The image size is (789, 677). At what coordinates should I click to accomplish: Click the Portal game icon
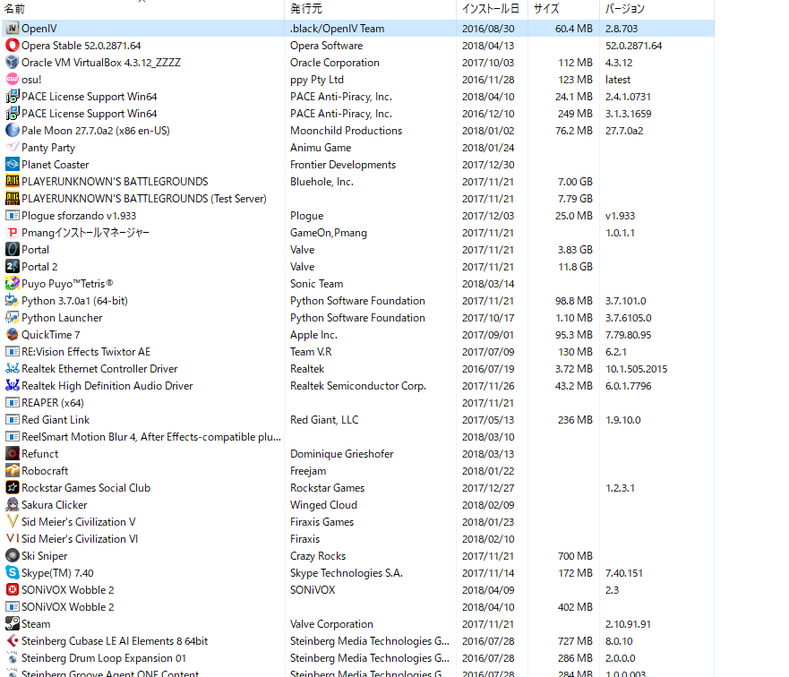[x=12, y=250]
